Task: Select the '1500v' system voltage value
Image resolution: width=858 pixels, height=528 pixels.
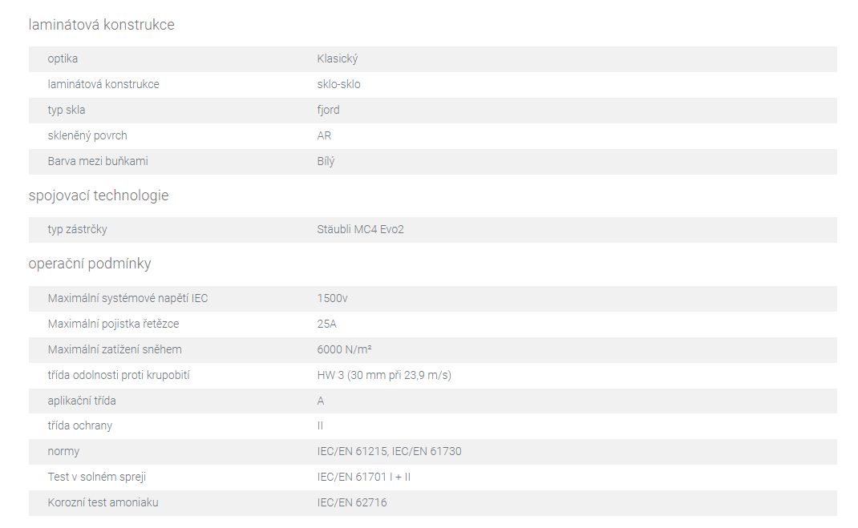Action: (332, 298)
